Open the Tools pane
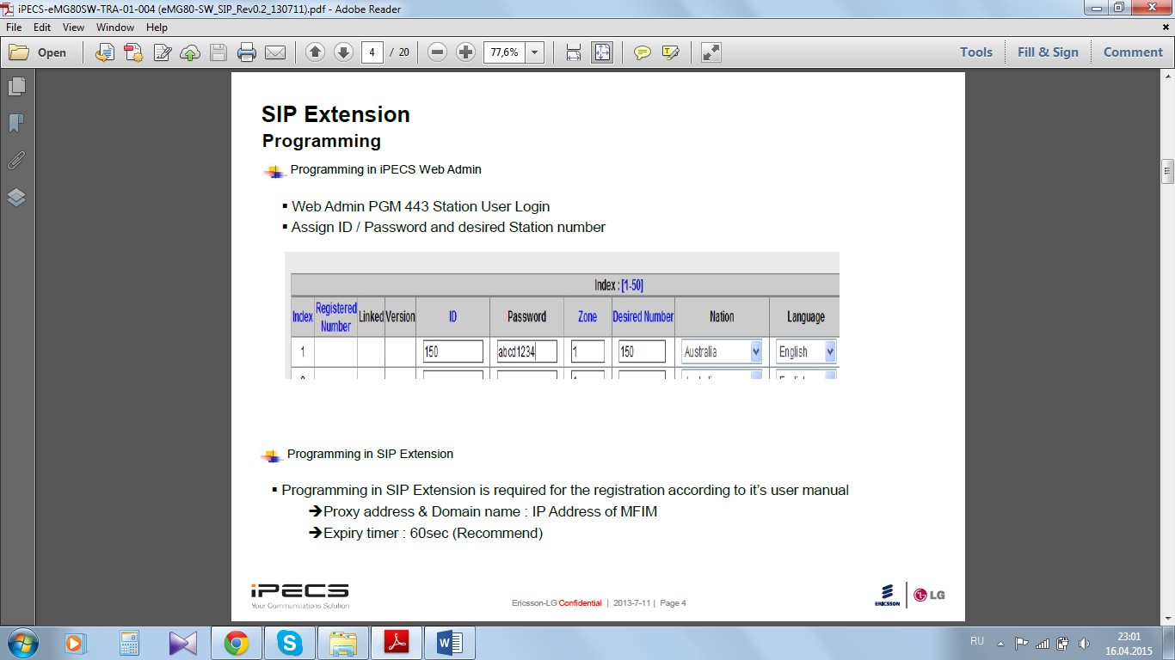 [x=976, y=52]
